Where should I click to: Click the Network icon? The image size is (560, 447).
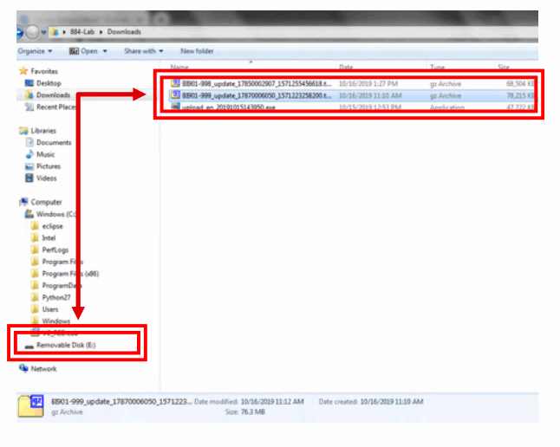[x=23, y=368]
